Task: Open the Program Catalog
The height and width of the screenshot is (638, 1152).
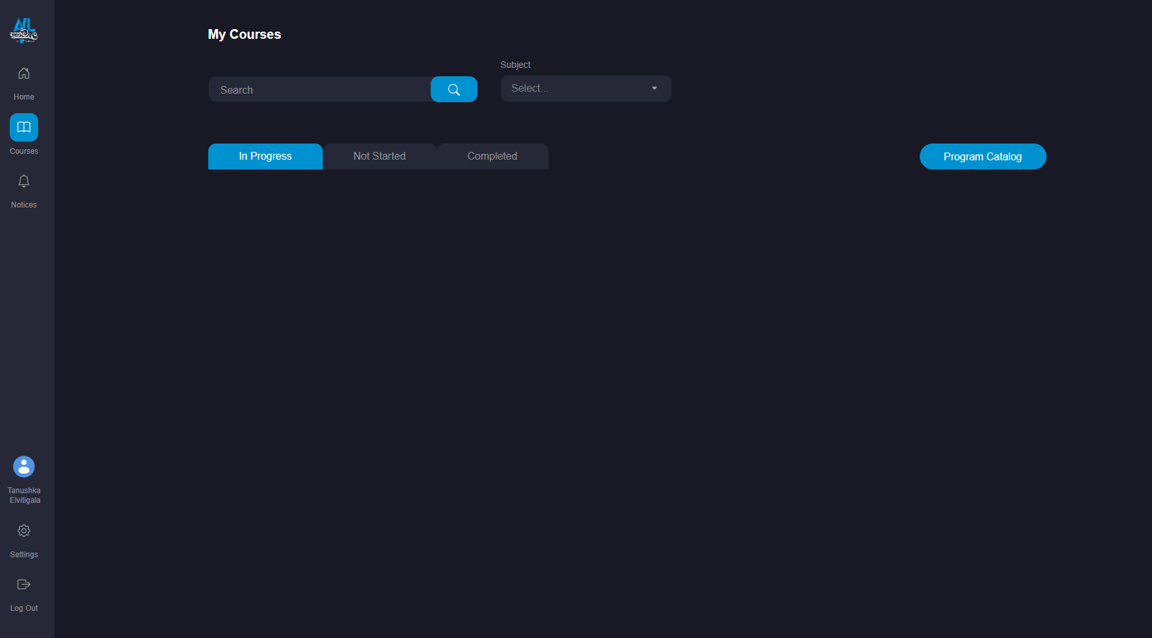Action: 983,156
